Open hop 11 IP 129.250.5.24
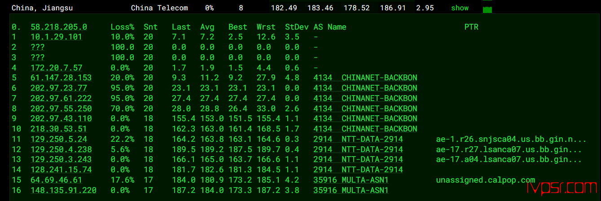601x201 pixels. (x=59, y=139)
